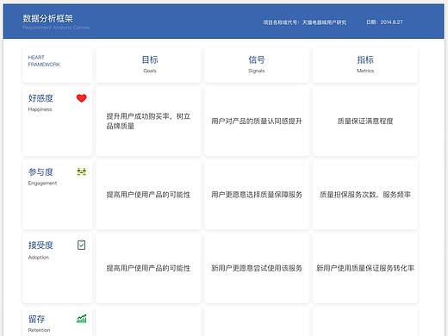
Task: Click the project name 天猫电器城用户研究 field
Action: 305,22
